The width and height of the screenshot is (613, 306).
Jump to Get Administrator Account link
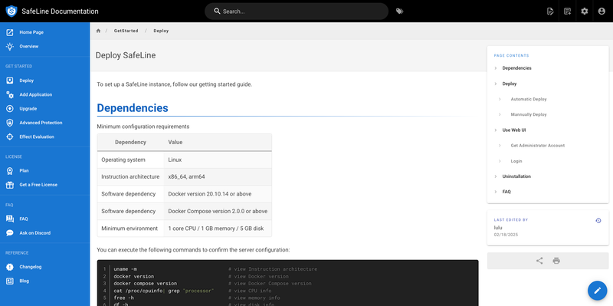click(x=538, y=146)
